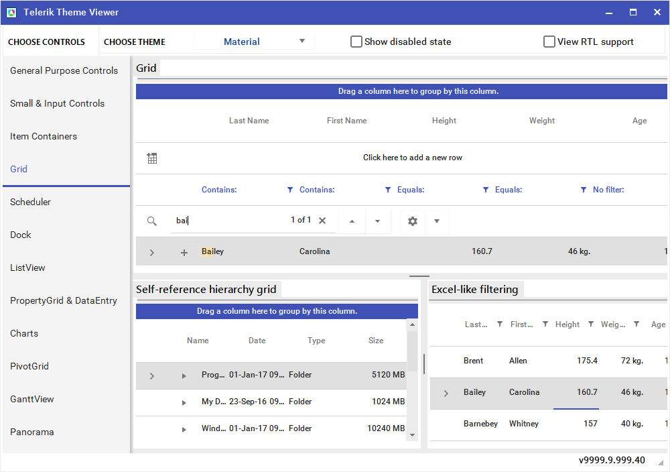Expand the Wind... folder row
This screenshot has height=472, width=670.
click(184, 430)
